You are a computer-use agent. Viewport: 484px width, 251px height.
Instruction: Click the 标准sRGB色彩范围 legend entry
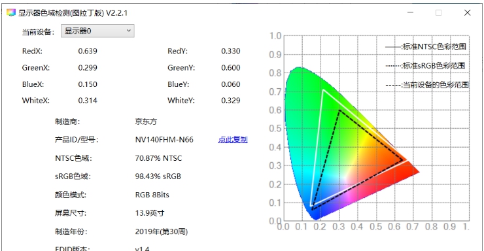click(425, 65)
